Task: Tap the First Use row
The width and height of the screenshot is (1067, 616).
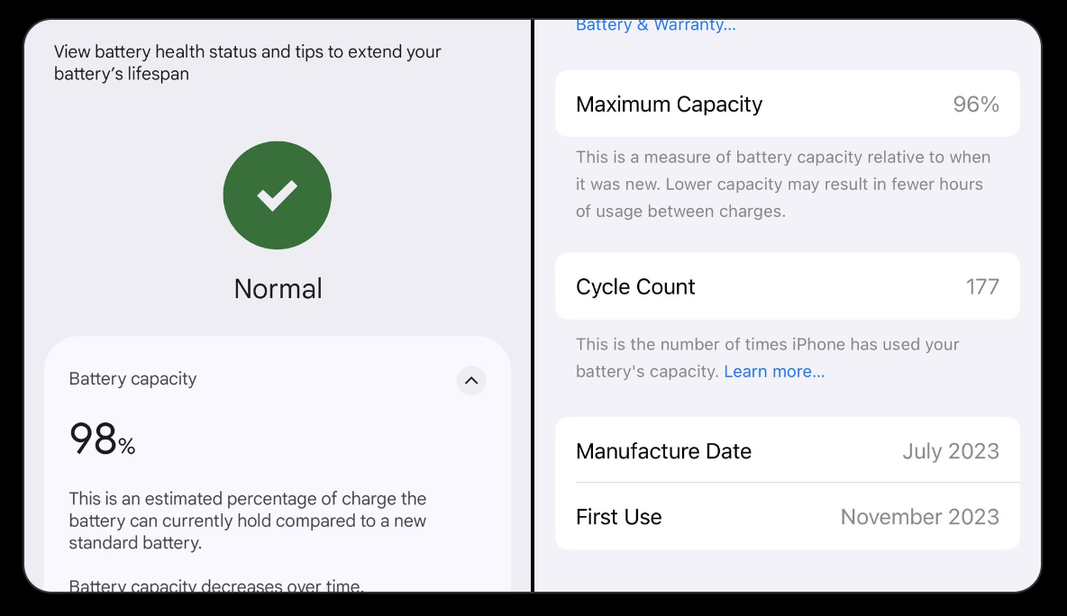Action: point(788,517)
